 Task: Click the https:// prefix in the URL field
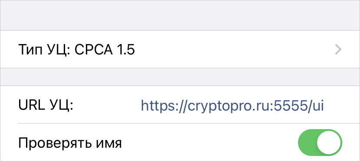[x=164, y=106]
